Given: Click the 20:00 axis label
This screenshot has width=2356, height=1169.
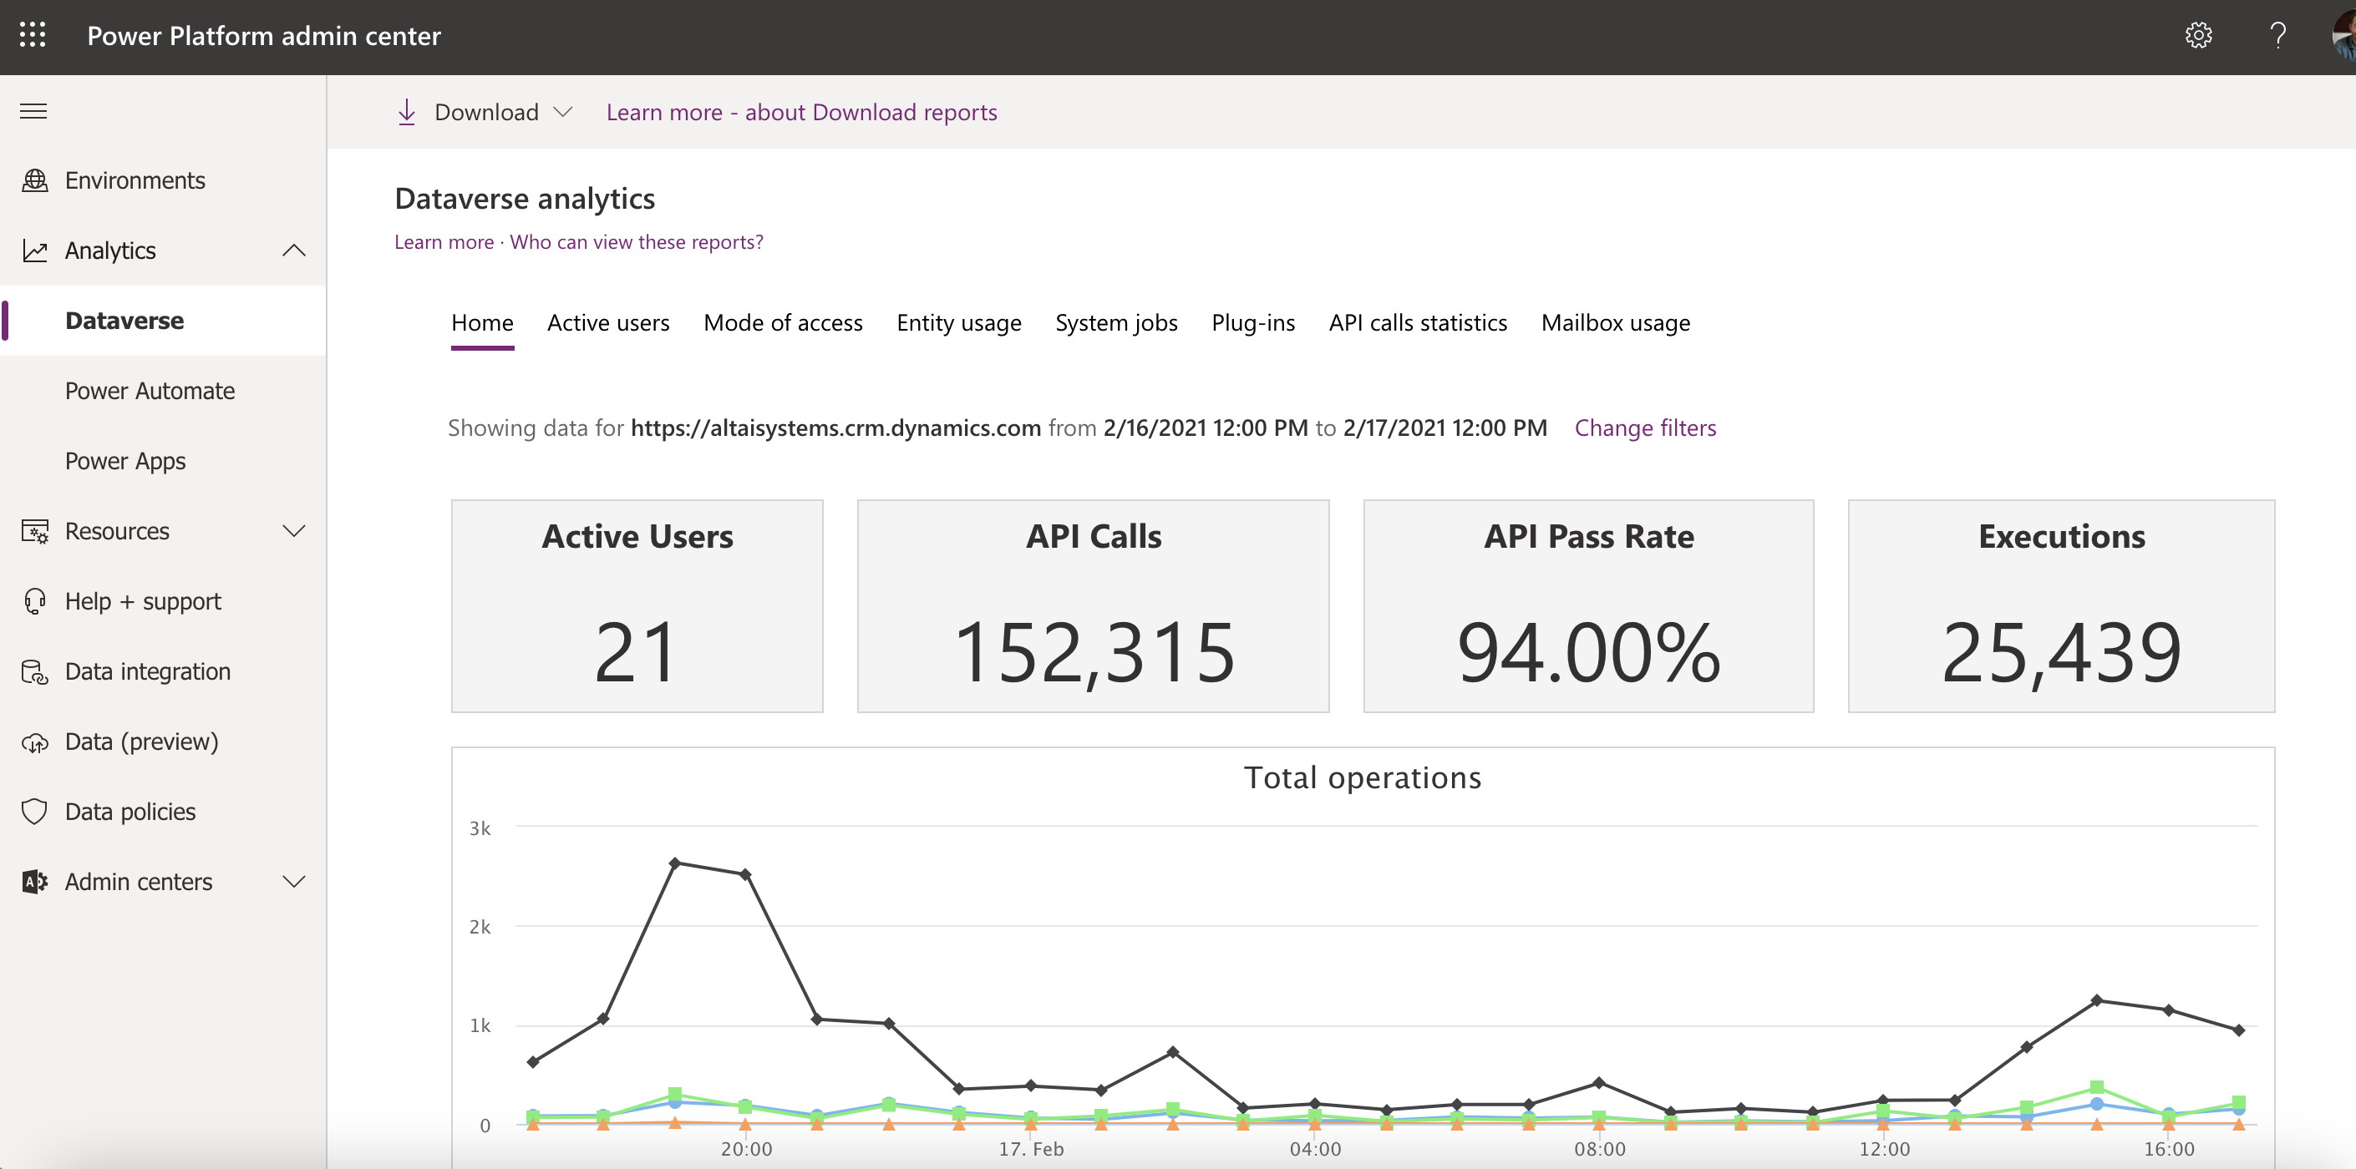Looking at the screenshot, I should [x=746, y=1149].
